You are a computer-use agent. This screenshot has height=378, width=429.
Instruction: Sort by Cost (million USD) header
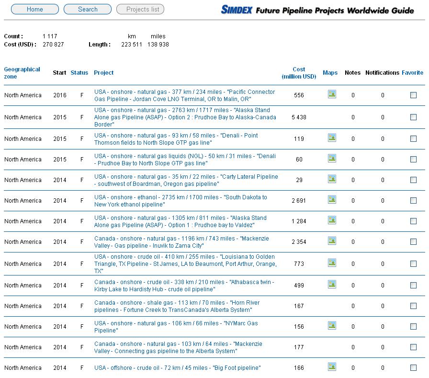click(299, 73)
